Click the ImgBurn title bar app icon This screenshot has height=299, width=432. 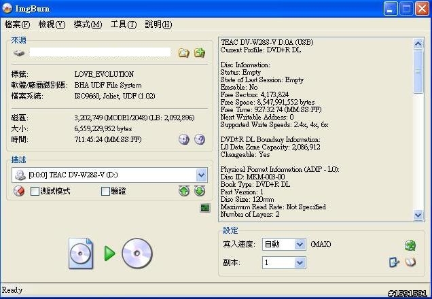pyautogui.click(x=7, y=8)
